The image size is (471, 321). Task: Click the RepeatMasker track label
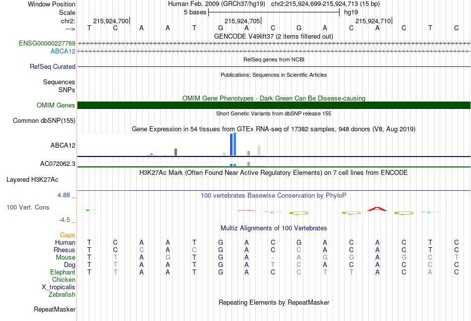point(55,309)
